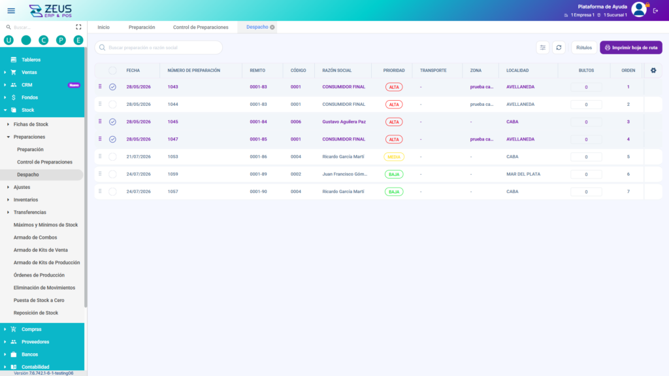669x376 pixels.
Task: Open the filter settings icon
Action: tap(542, 48)
